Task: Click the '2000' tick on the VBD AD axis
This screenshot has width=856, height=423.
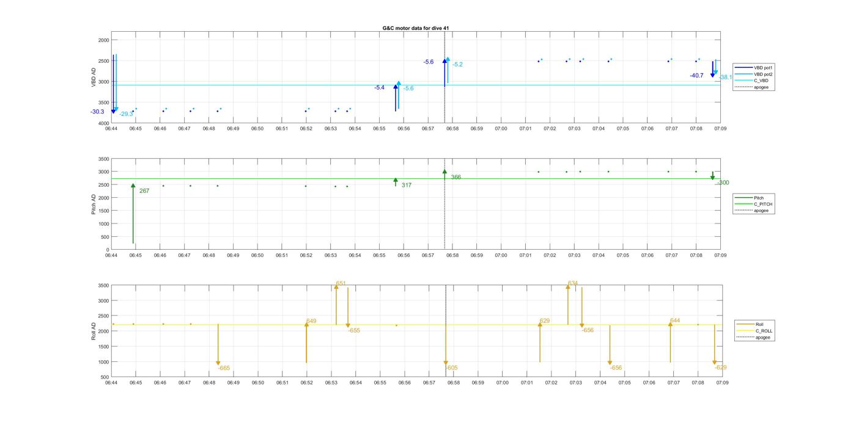Action: (103, 40)
